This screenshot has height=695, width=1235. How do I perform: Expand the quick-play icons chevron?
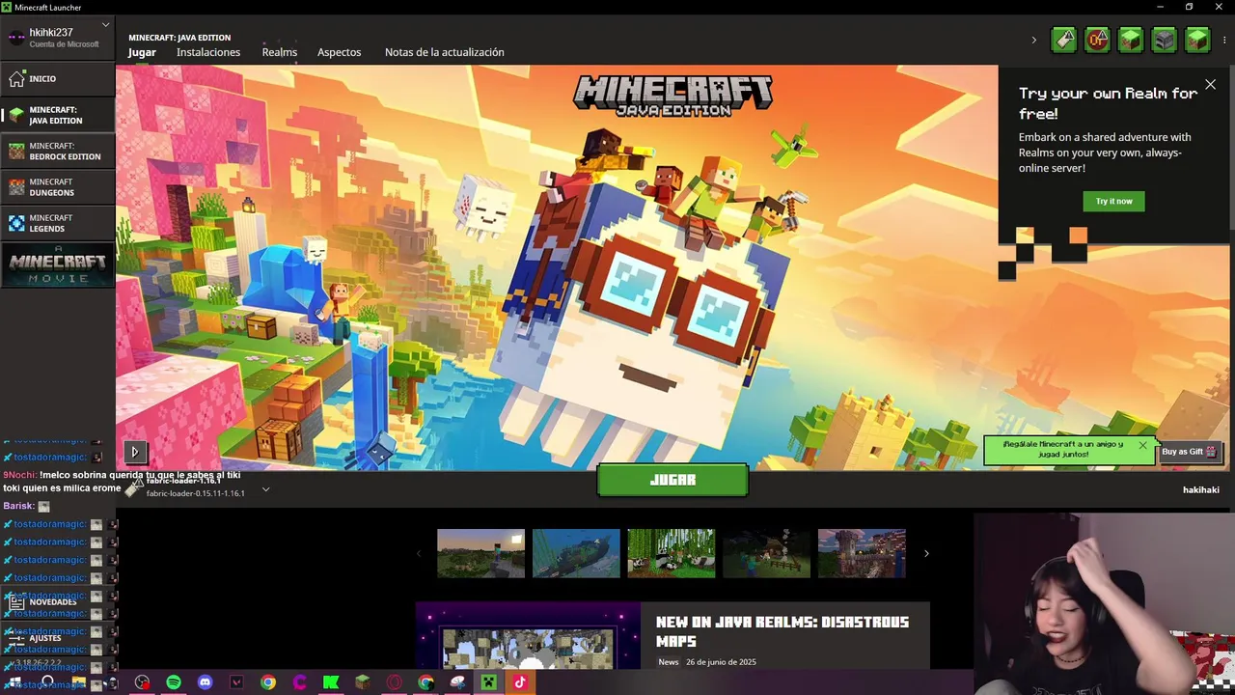click(1034, 41)
